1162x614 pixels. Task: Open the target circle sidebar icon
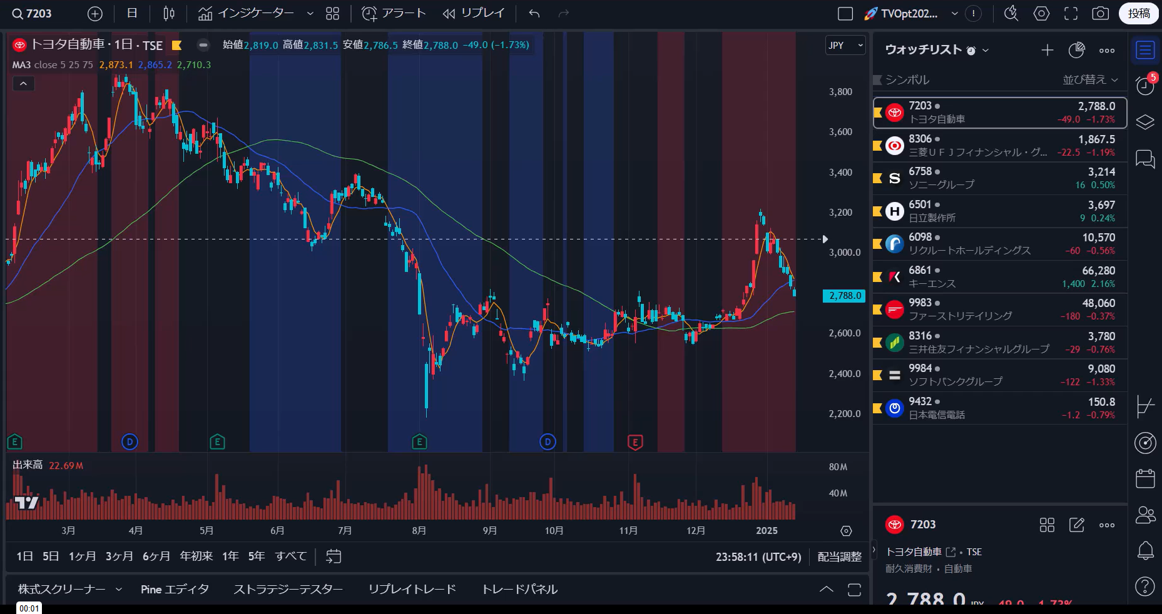[1145, 443]
